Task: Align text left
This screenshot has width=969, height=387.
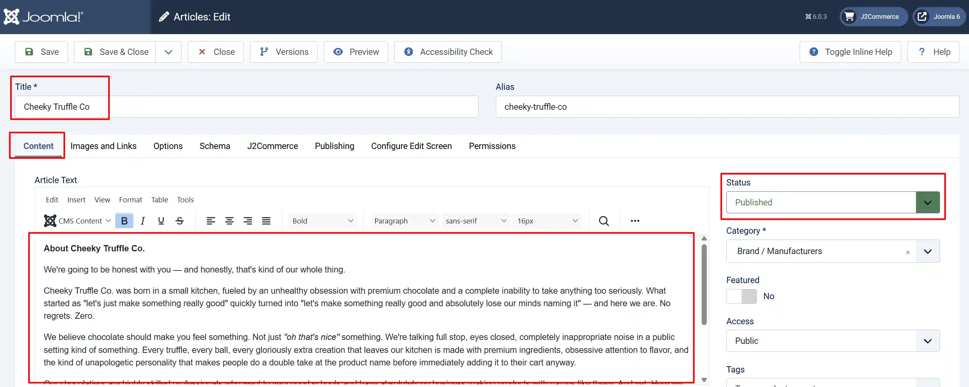Action: coord(211,221)
